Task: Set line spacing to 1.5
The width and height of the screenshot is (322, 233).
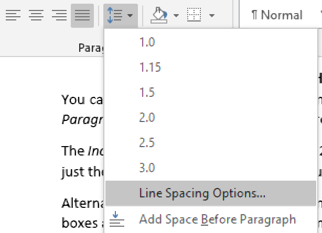Action: (x=147, y=93)
